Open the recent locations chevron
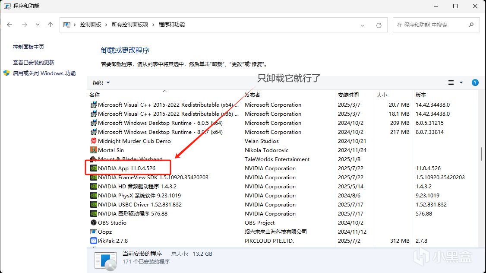This screenshot has width=486, height=273. click(x=38, y=25)
